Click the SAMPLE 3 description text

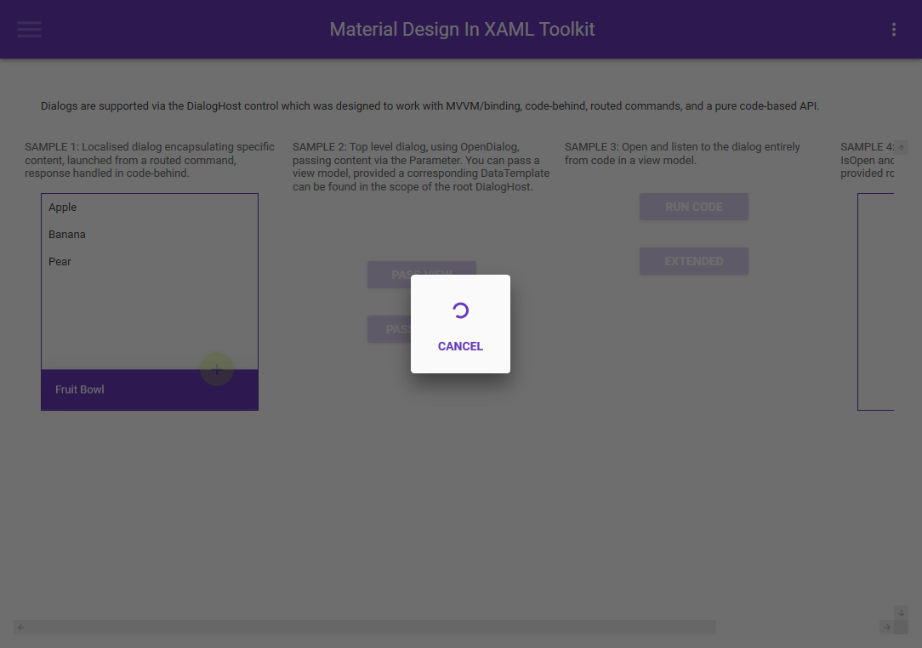pos(682,153)
